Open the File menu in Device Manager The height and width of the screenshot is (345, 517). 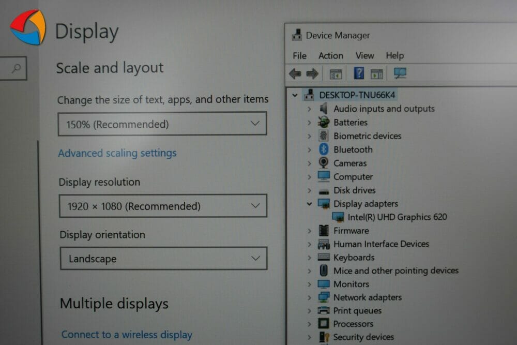(299, 56)
